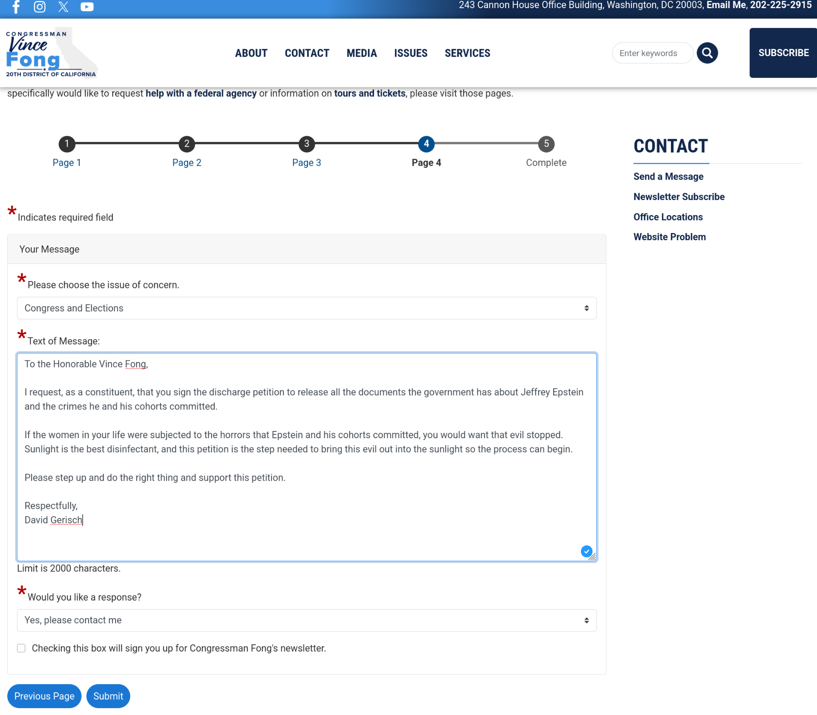Click the magnifying glass search icon
817x715 pixels.
(x=707, y=53)
